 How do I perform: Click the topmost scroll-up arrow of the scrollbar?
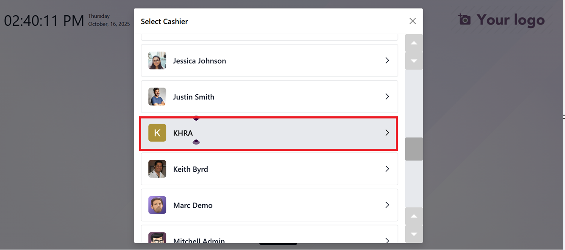point(414,43)
